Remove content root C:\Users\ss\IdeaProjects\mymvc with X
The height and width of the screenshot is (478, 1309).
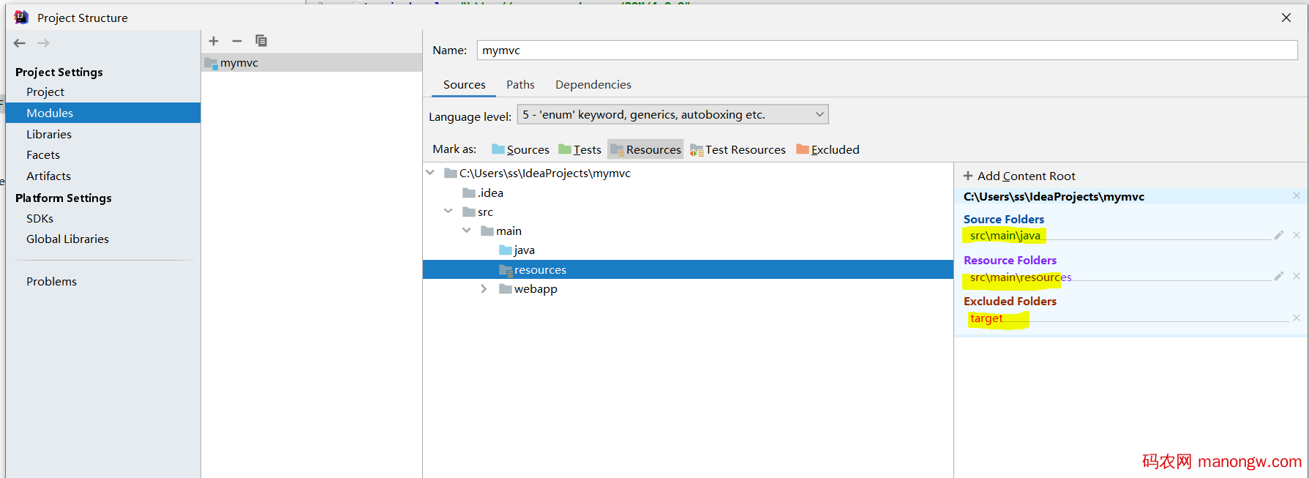click(x=1297, y=195)
